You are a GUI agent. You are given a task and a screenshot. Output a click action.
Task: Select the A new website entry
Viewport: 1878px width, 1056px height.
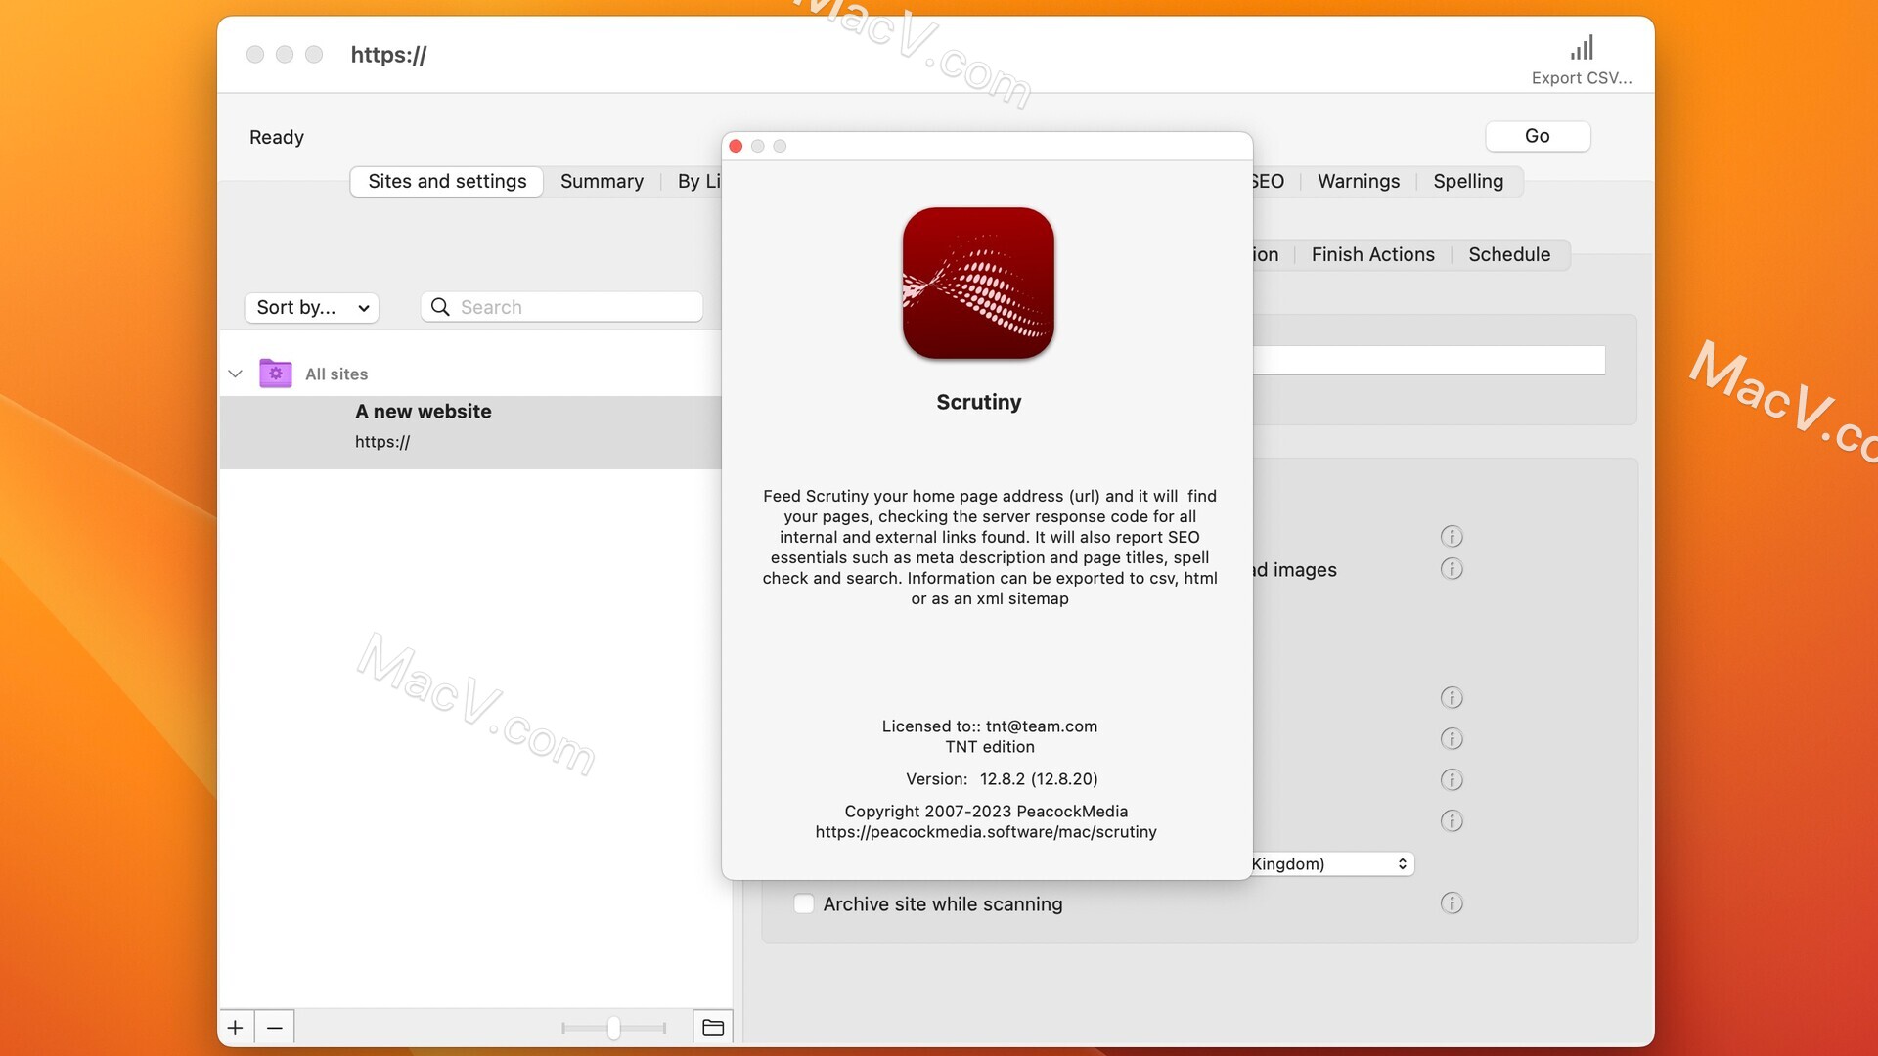point(470,432)
